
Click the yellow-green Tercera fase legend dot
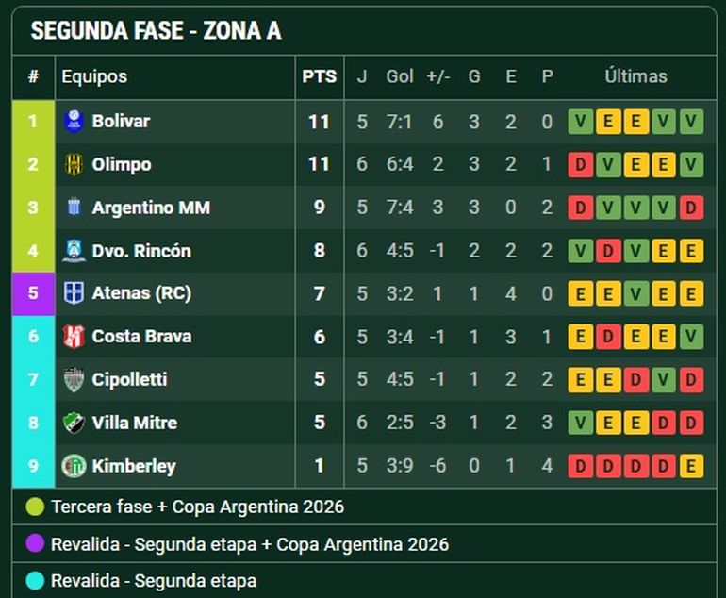coord(35,507)
